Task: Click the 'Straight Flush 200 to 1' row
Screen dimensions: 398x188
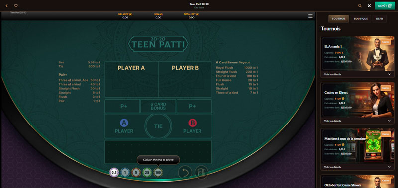Action: pos(237,72)
